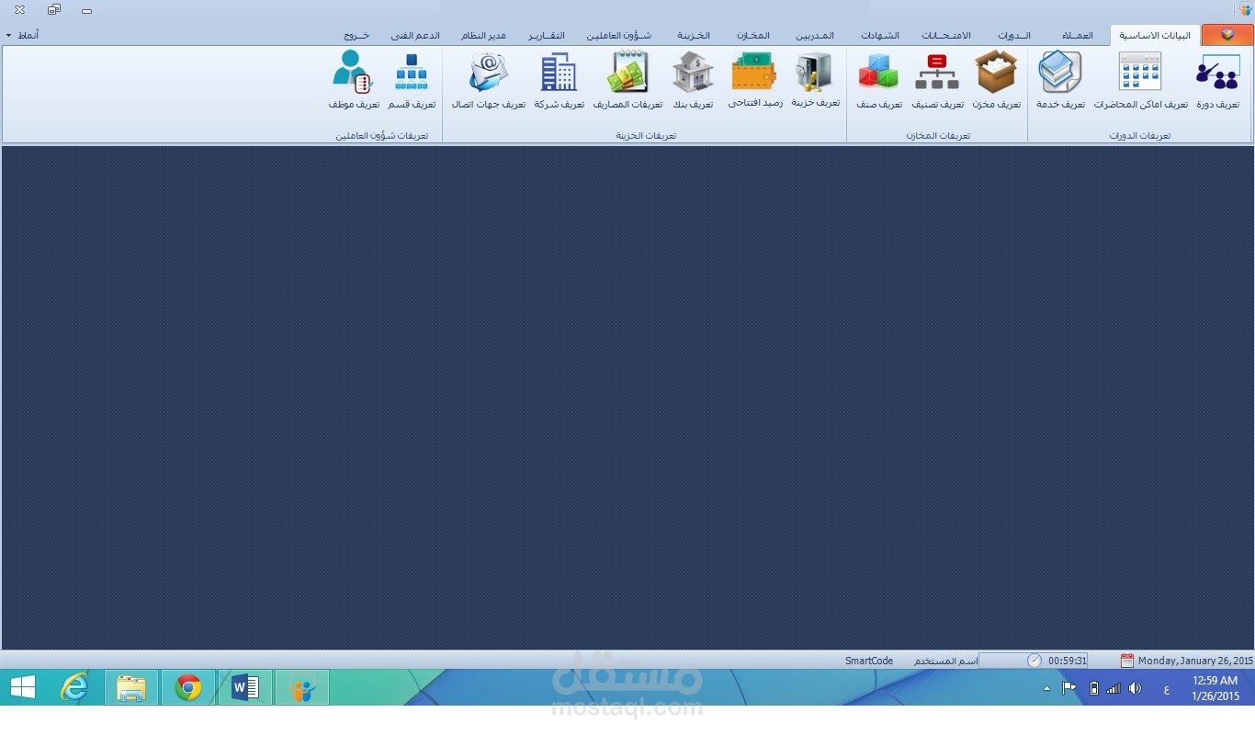
Task: Click the Action Center flag tray icon
Action: pos(1068,688)
